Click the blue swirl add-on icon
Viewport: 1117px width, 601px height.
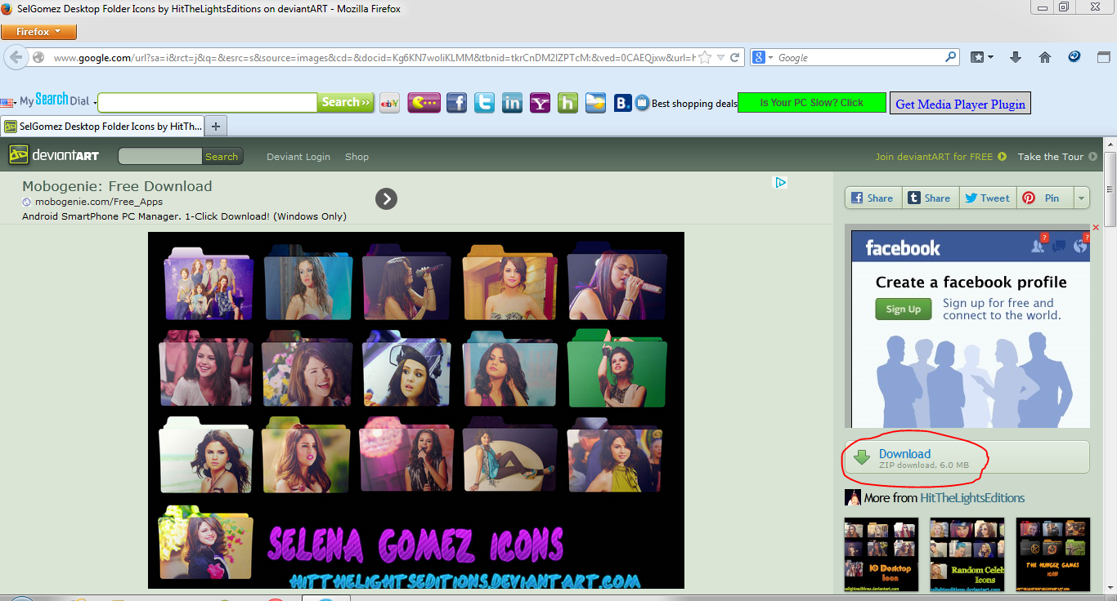pyautogui.click(x=1075, y=57)
